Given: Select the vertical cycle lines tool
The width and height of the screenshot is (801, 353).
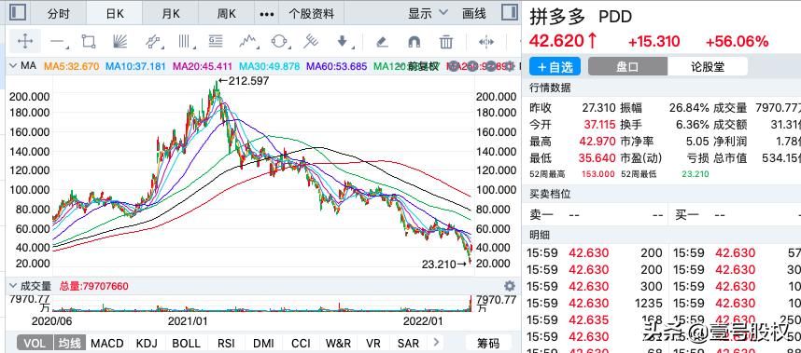Looking at the screenshot, I should pos(185,41).
